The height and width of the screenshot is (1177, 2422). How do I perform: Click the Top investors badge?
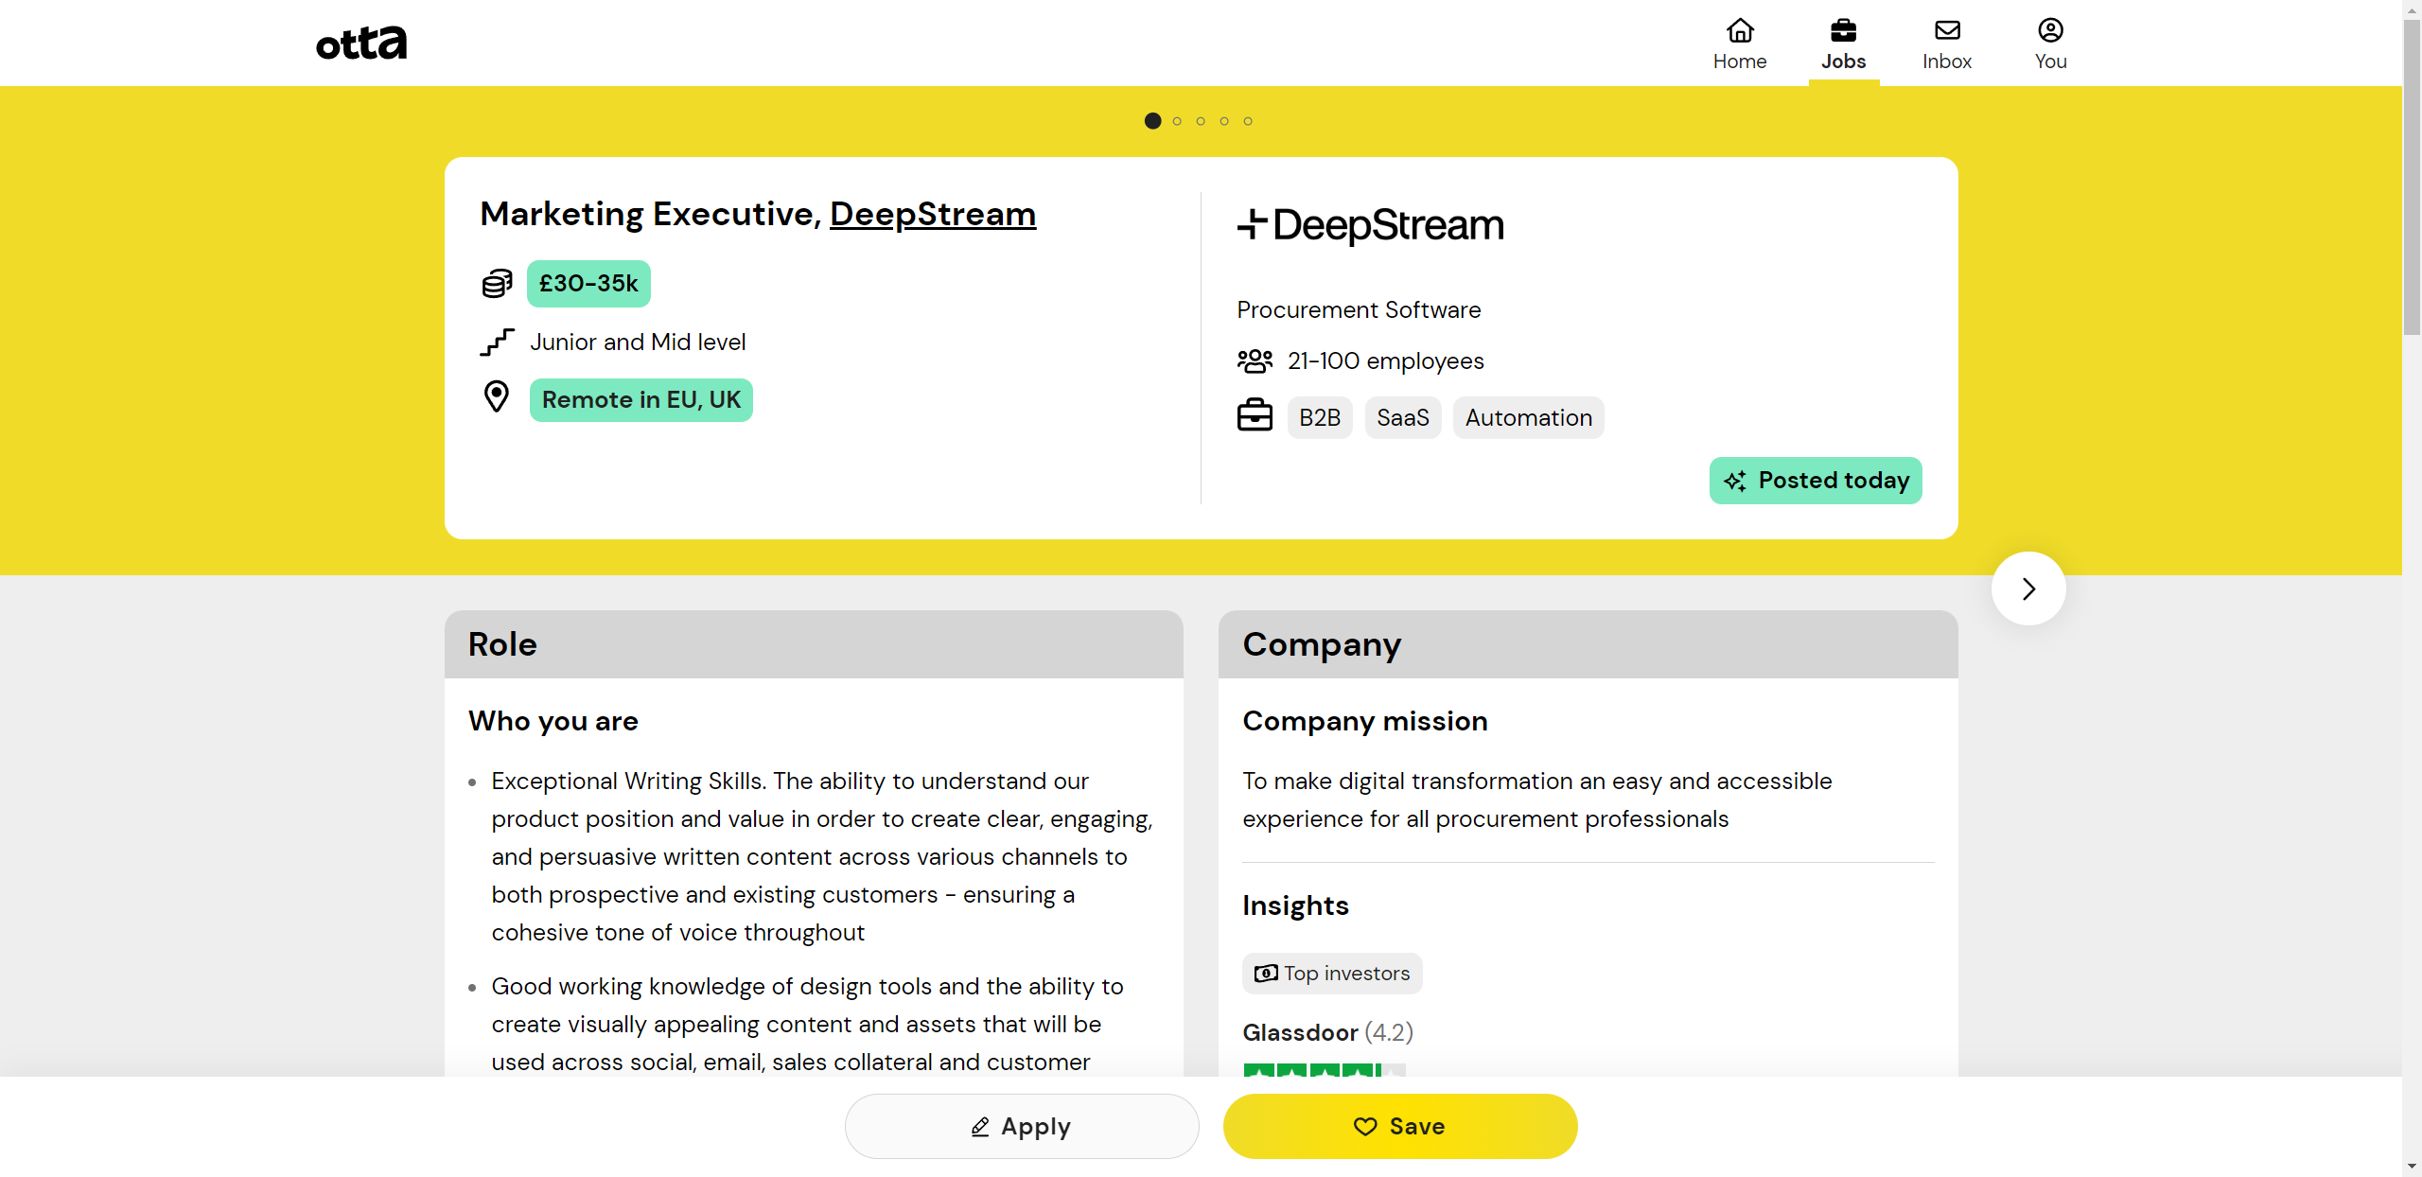[x=1331, y=974]
